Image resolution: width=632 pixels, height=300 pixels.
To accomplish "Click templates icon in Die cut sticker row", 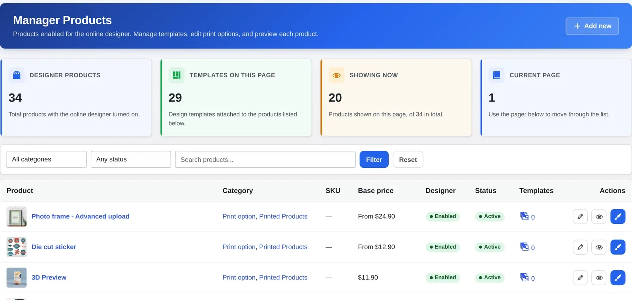I will click(x=524, y=246).
